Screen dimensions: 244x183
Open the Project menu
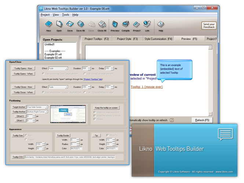45,15
